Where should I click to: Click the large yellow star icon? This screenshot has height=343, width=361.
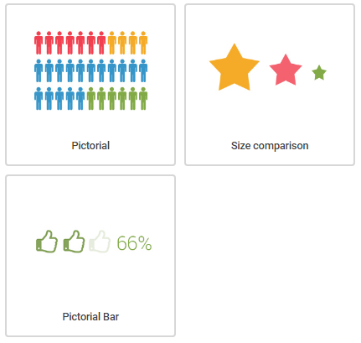click(x=235, y=67)
